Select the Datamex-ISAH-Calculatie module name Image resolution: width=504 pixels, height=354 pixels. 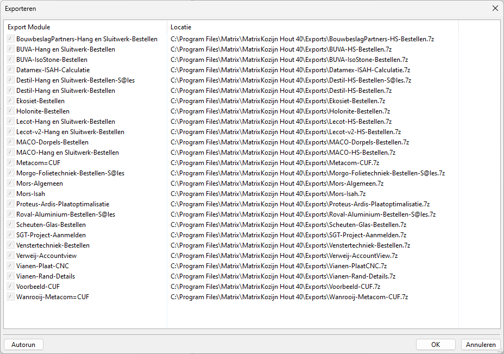click(x=53, y=69)
